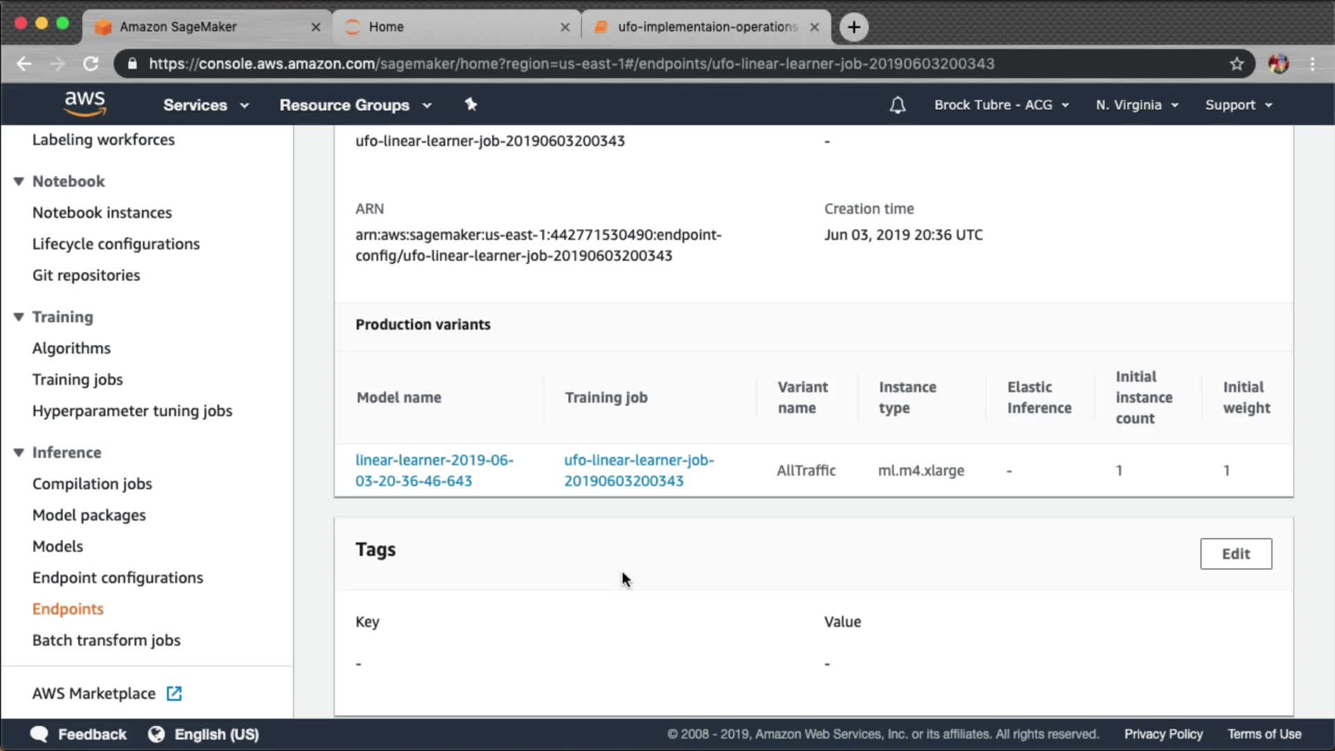1335x751 pixels.
Task: Collapse the Inference sidebar section
Action: (x=19, y=453)
